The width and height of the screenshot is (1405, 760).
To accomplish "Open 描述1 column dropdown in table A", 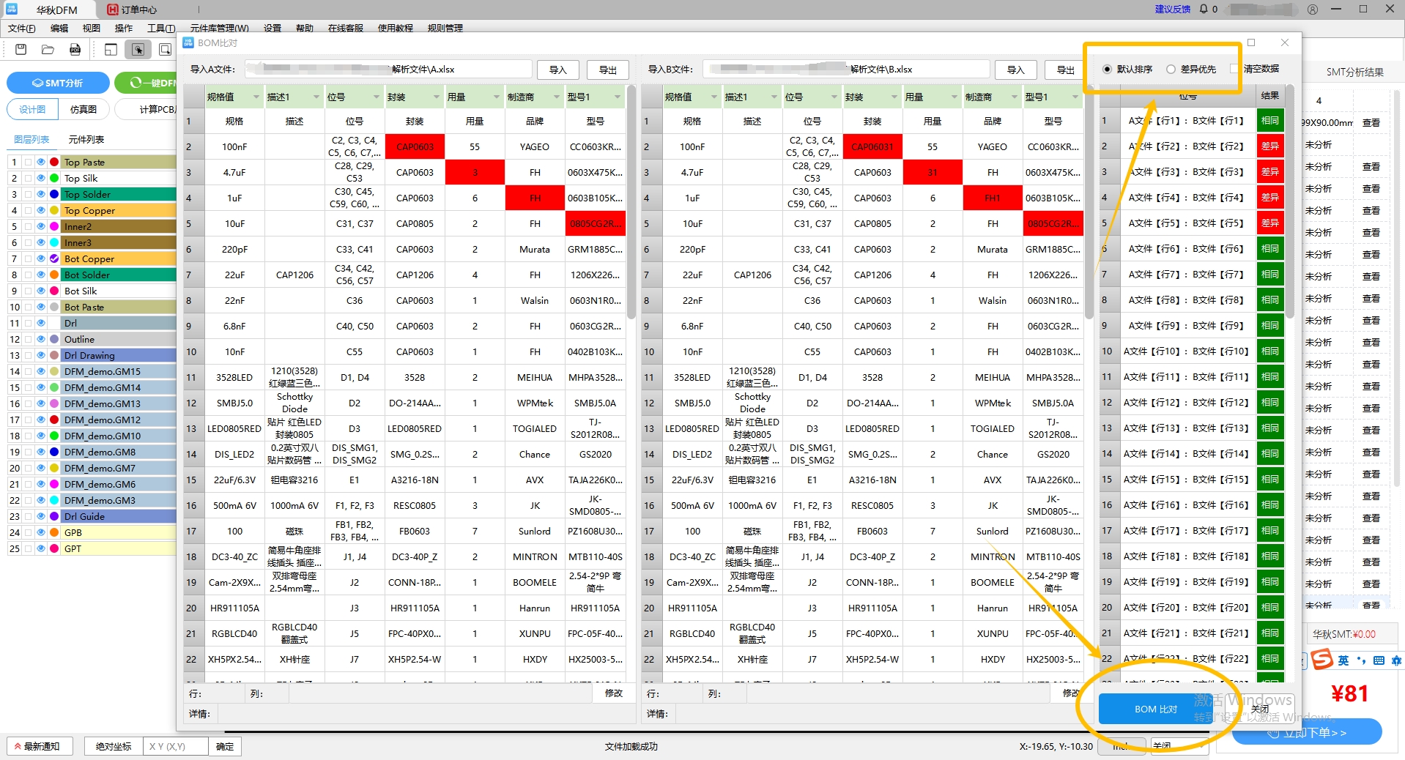I will click(x=316, y=97).
